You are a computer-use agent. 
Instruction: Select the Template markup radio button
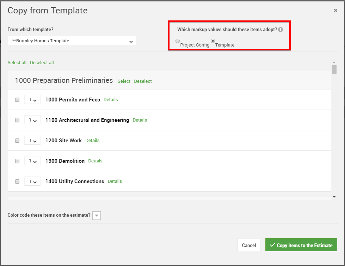point(213,41)
